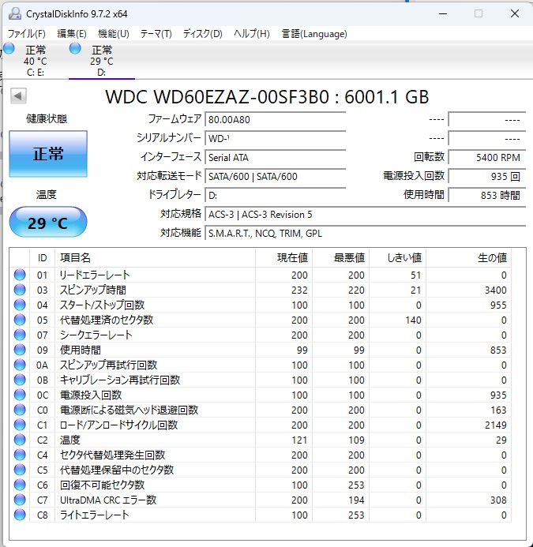Switch to the D: disk tab
The height and width of the screenshot is (547, 533).
(x=102, y=61)
